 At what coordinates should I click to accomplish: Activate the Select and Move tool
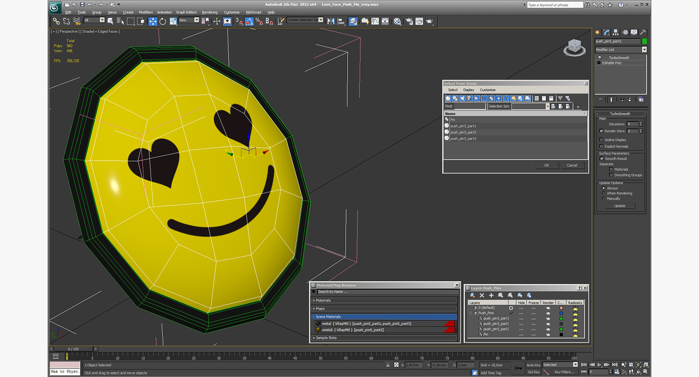point(153,21)
